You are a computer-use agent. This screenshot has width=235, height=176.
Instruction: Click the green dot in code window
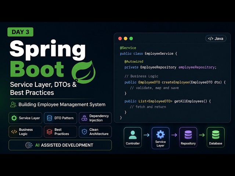click(131, 38)
